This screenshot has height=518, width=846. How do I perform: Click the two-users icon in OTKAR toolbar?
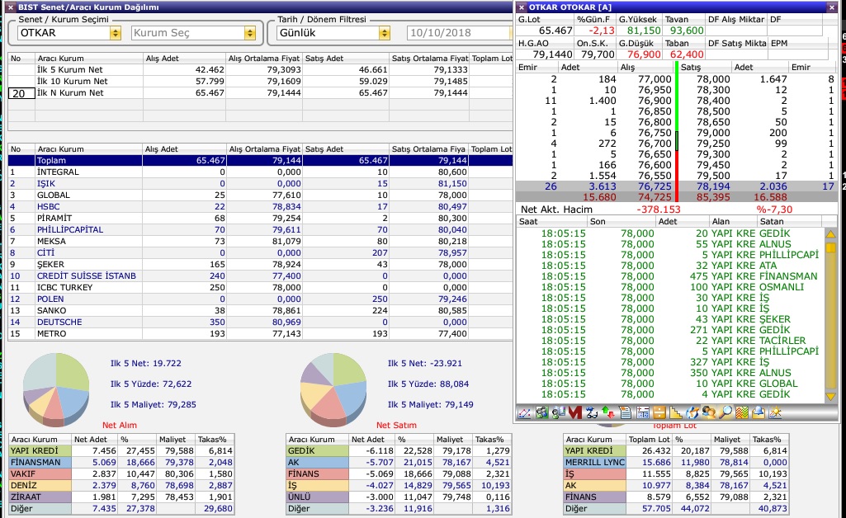click(709, 413)
